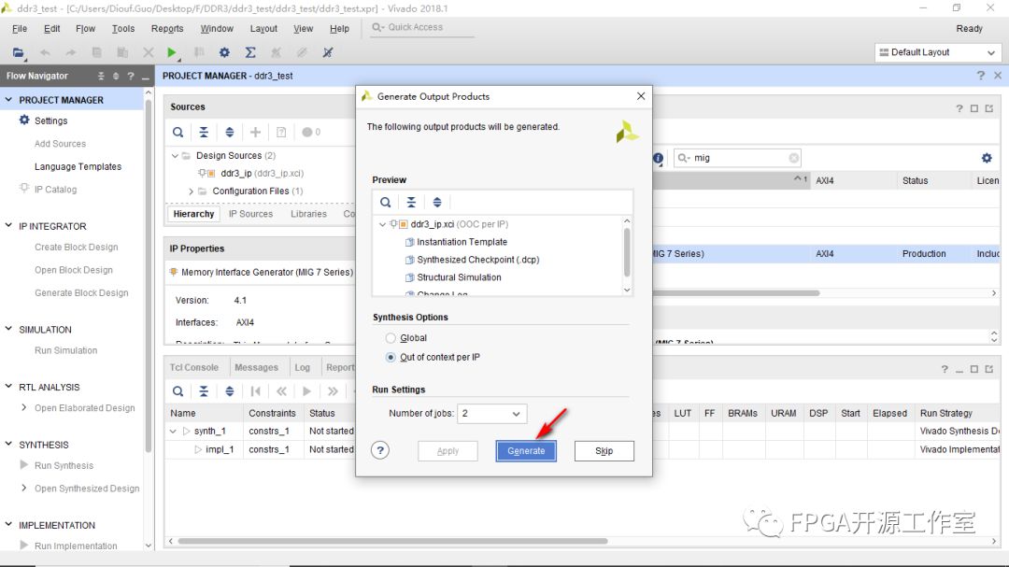Switch to the IP Sources tab
The height and width of the screenshot is (567, 1009).
click(250, 214)
